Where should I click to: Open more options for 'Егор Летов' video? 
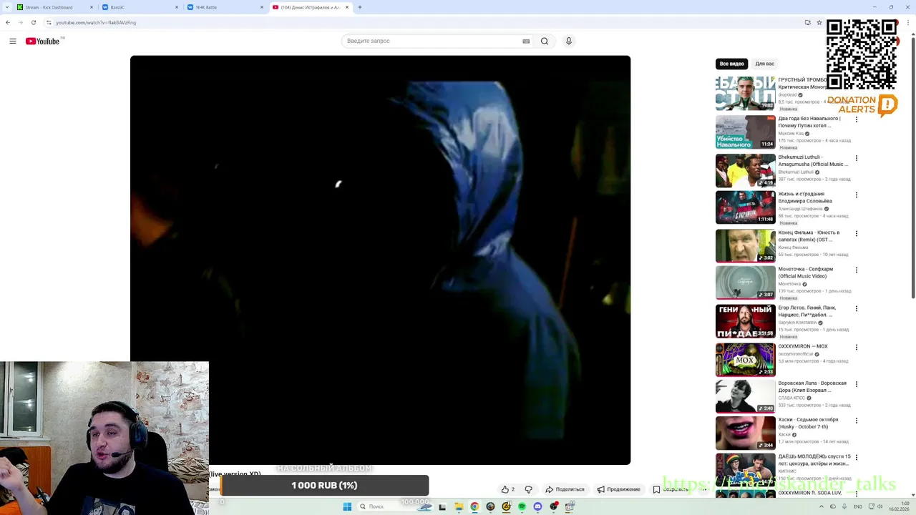857,308
